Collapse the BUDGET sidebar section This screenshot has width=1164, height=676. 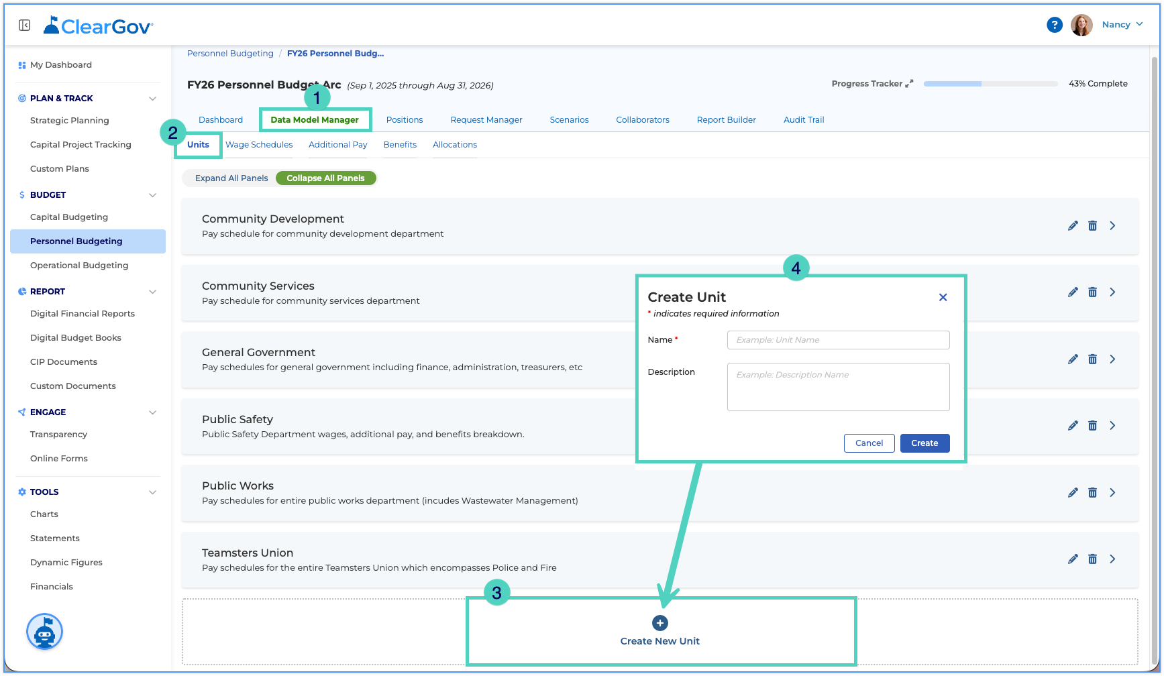(x=152, y=195)
